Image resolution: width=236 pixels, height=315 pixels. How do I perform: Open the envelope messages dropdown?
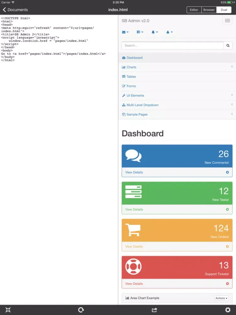[125, 32]
